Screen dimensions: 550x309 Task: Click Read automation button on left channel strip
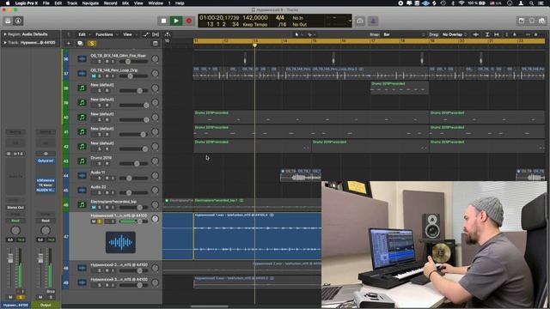click(15, 221)
